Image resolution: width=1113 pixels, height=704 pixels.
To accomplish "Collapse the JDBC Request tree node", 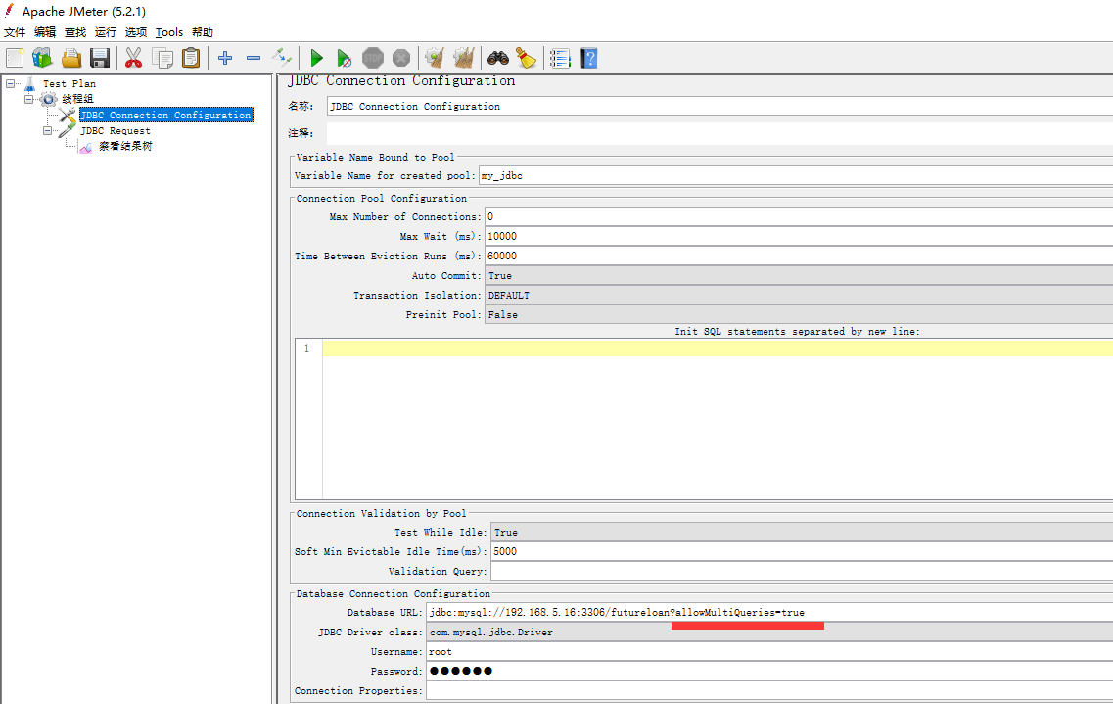I will click(48, 130).
